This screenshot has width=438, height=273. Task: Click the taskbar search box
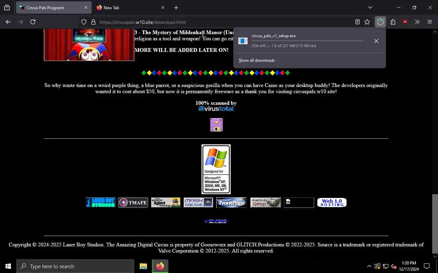pyautogui.click(x=75, y=266)
